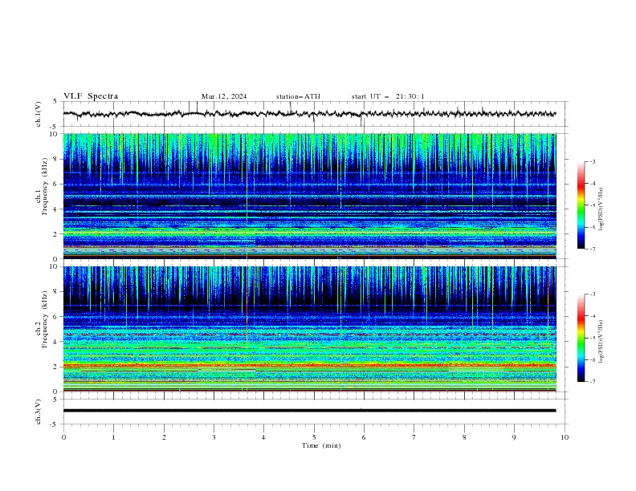Viewport: 636px width, 491px height.
Task: Click the "-7" tick on ch.1 color bar
Action: pos(593,250)
